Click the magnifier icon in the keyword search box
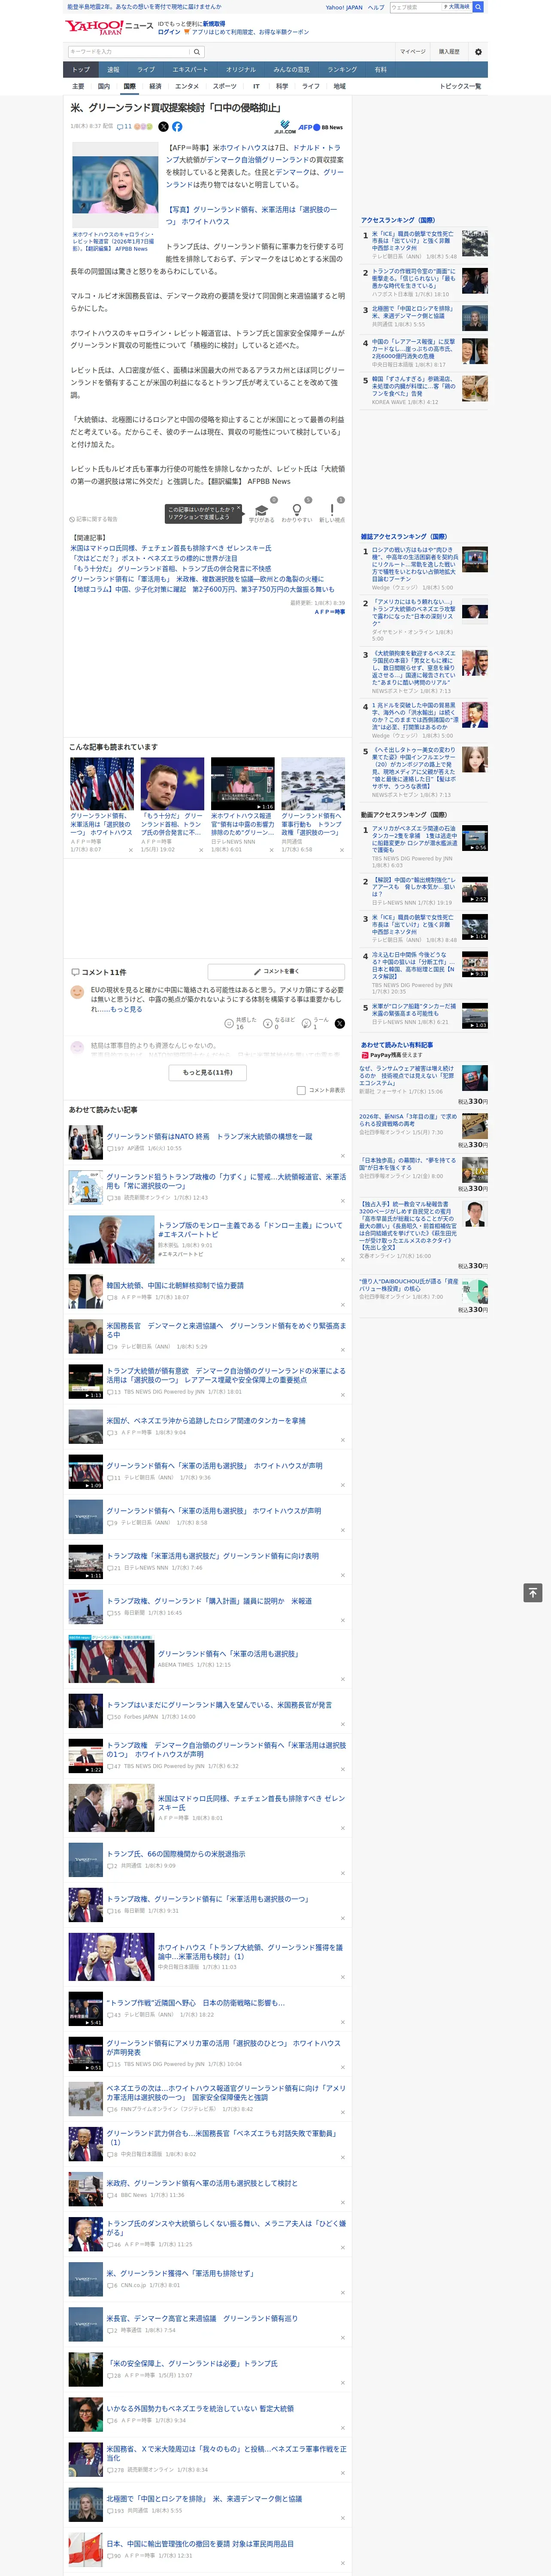 tap(197, 52)
